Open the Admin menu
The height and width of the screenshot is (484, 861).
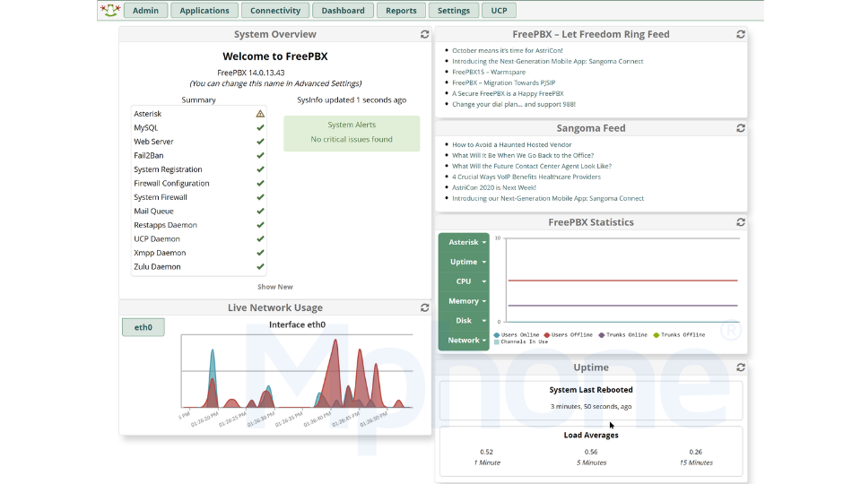click(145, 11)
